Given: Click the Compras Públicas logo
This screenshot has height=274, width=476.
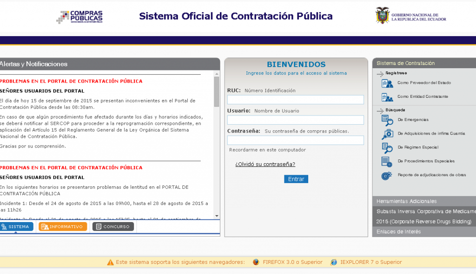Looking at the screenshot, I should pos(79,17).
